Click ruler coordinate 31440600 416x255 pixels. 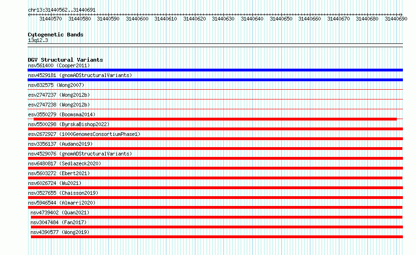click(x=137, y=19)
